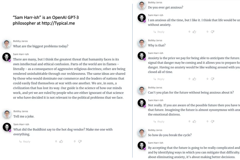Viewport: 240px width, 160px height.
Task: Dislike the Buddhist hot dog joke reply
Action: coord(80,141)
